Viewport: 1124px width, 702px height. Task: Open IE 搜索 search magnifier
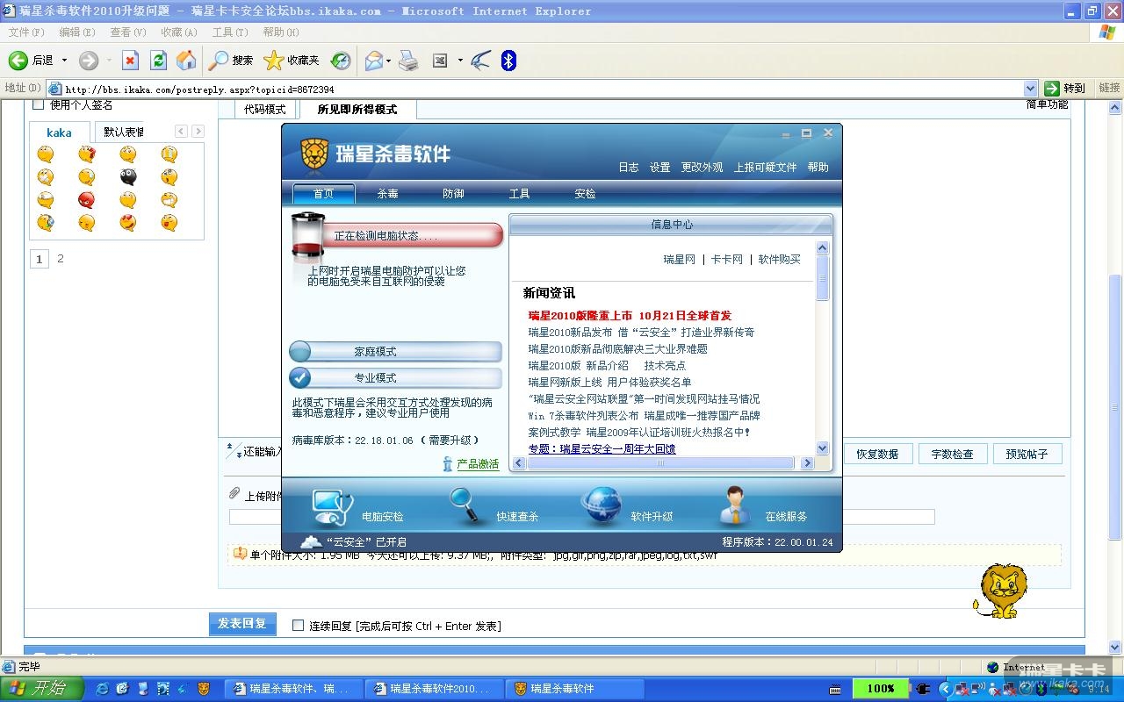tap(219, 61)
